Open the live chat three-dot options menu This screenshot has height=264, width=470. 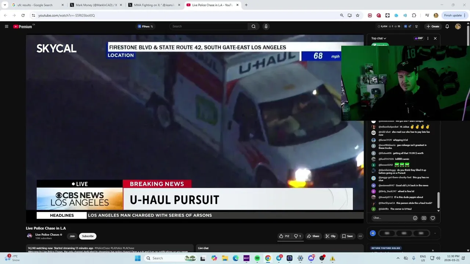[428, 38]
